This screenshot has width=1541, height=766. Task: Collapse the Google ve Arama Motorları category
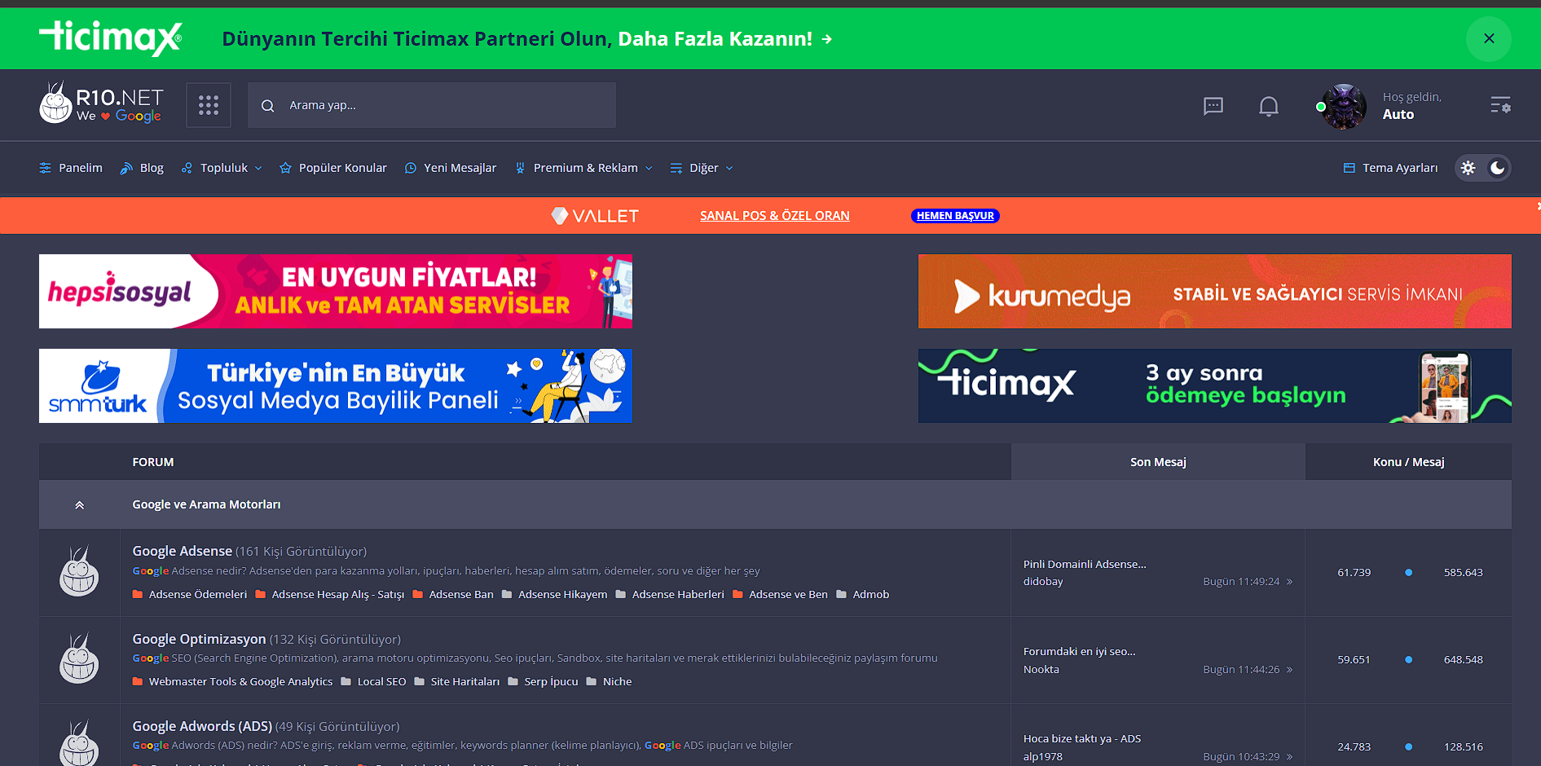tap(80, 505)
